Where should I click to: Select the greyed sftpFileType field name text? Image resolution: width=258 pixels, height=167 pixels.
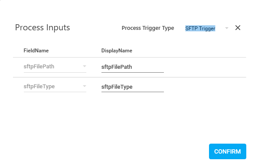(x=39, y=87)
